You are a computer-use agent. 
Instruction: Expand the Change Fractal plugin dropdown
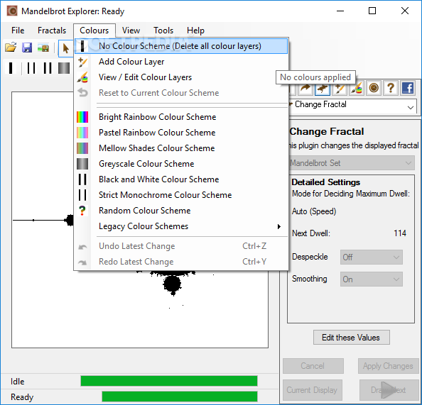click(x=410, y=107)
